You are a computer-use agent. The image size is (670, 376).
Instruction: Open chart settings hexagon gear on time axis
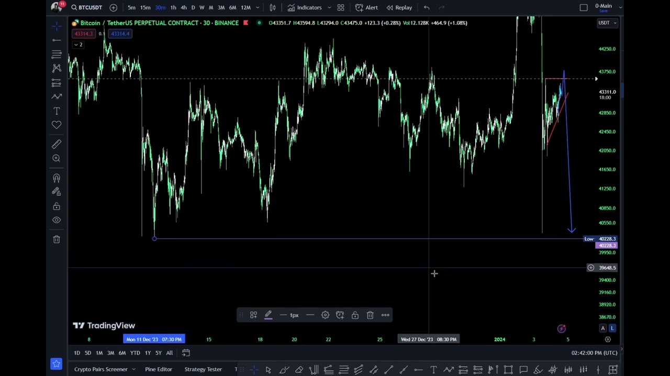pyautogui.click(x=608, y=339)
